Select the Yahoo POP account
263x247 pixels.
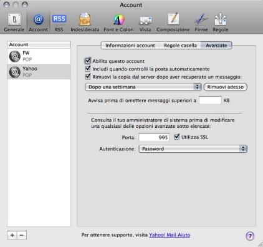click(x=39, y=72)
